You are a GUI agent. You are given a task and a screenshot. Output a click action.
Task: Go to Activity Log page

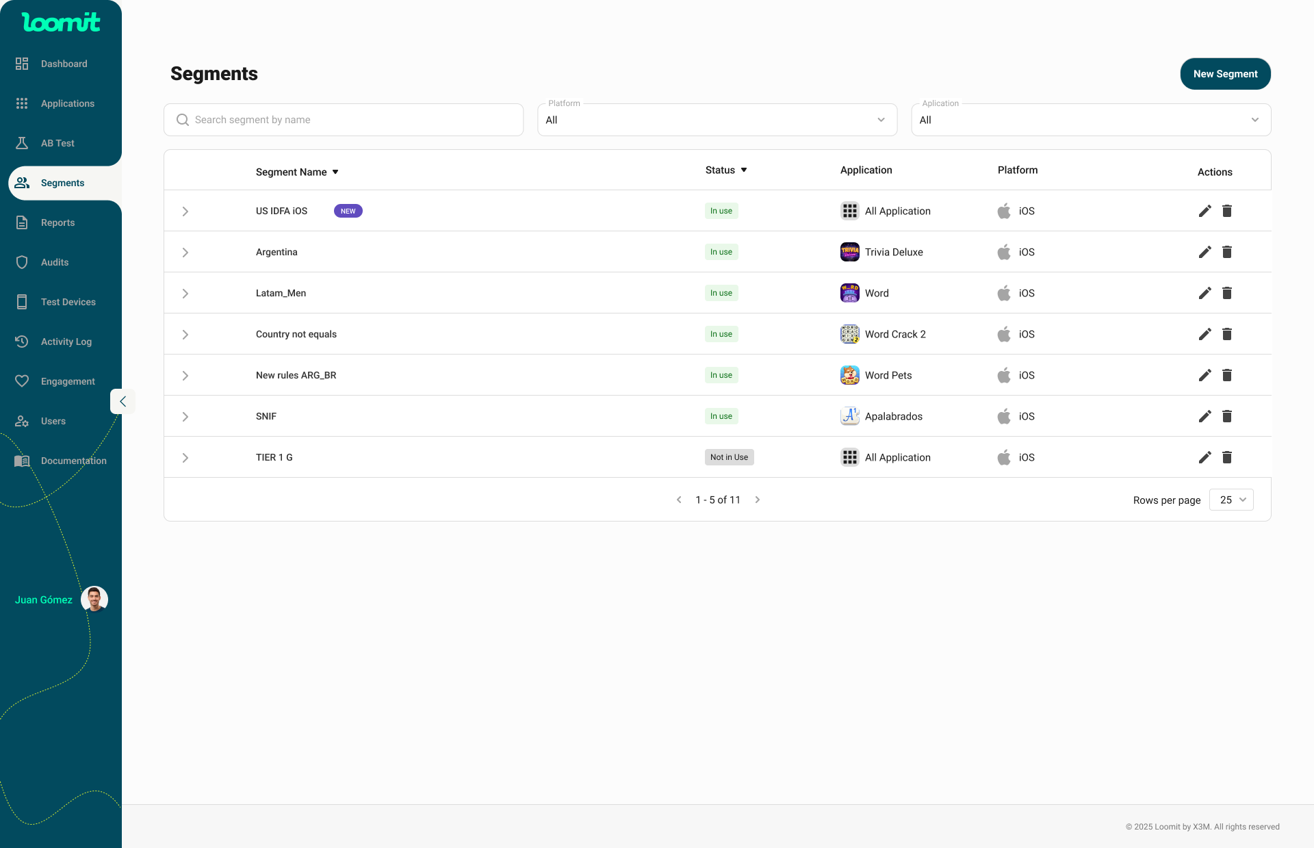(66, 342)
